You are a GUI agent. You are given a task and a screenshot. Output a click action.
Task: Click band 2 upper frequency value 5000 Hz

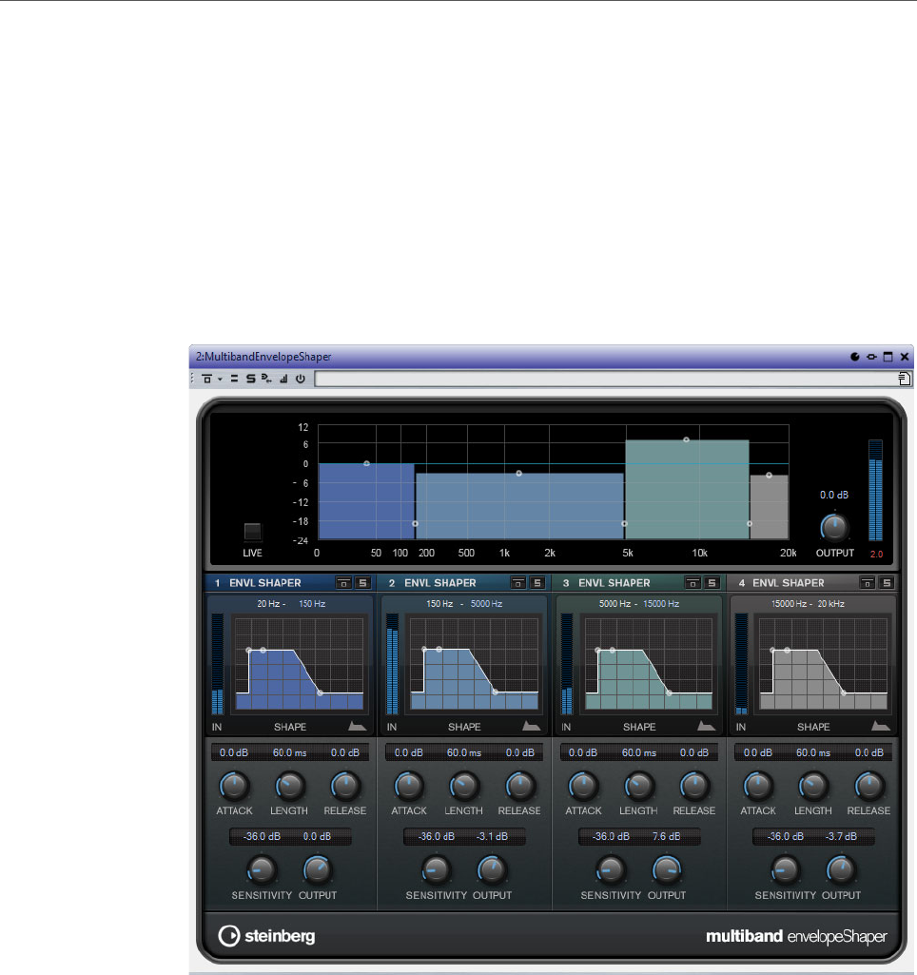coord(486,603)
